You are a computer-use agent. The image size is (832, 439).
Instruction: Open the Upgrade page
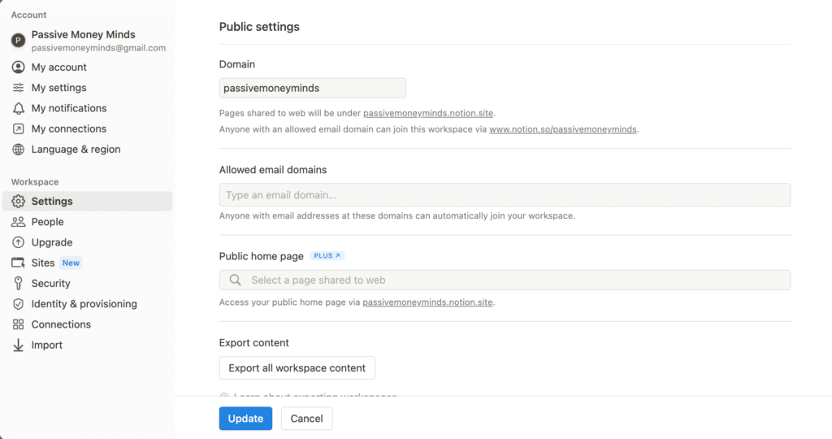88,242
